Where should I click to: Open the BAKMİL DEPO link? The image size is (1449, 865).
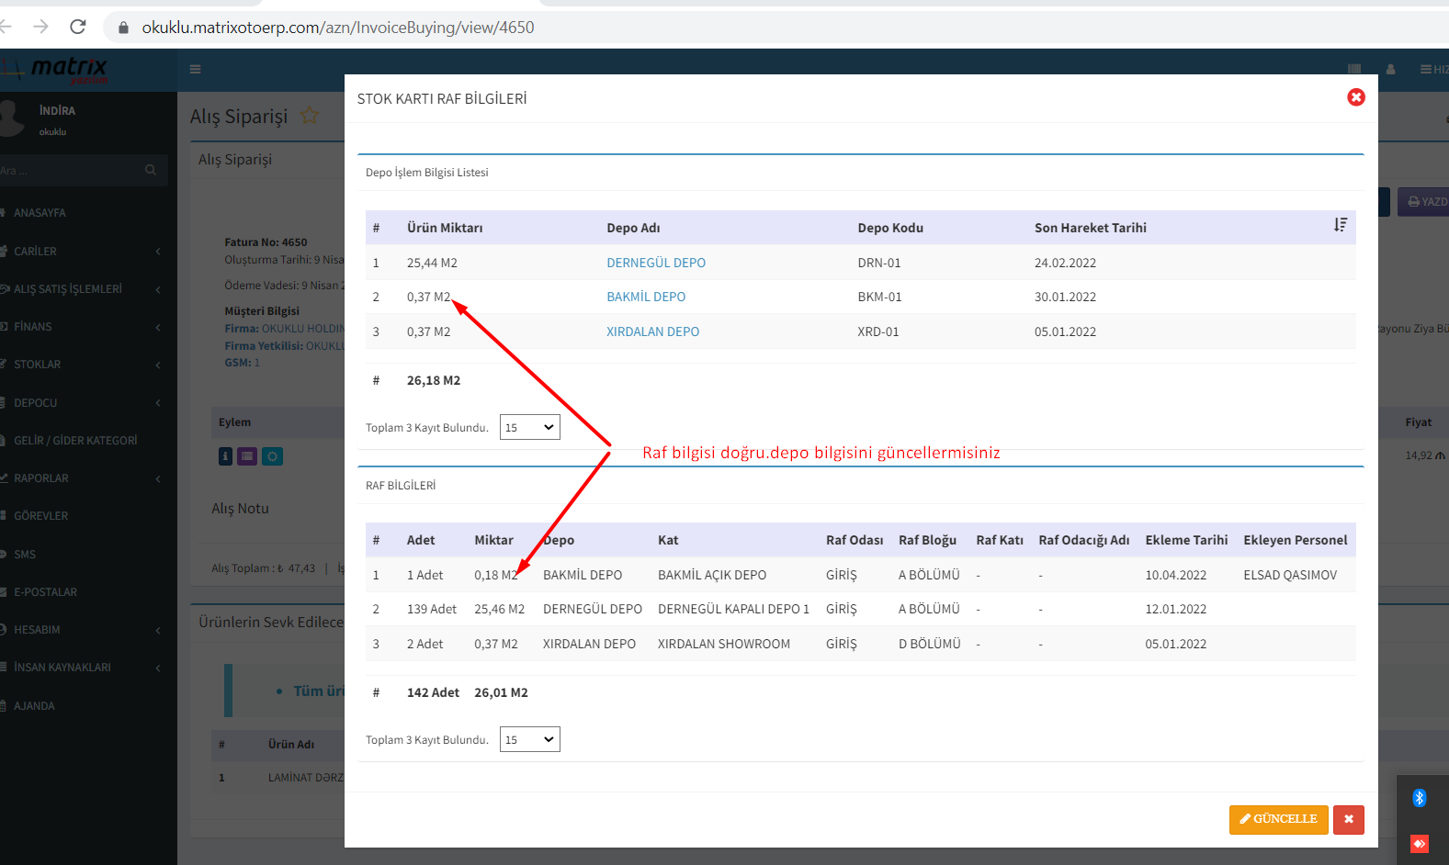pyautogui.click(x=645, y=297)
